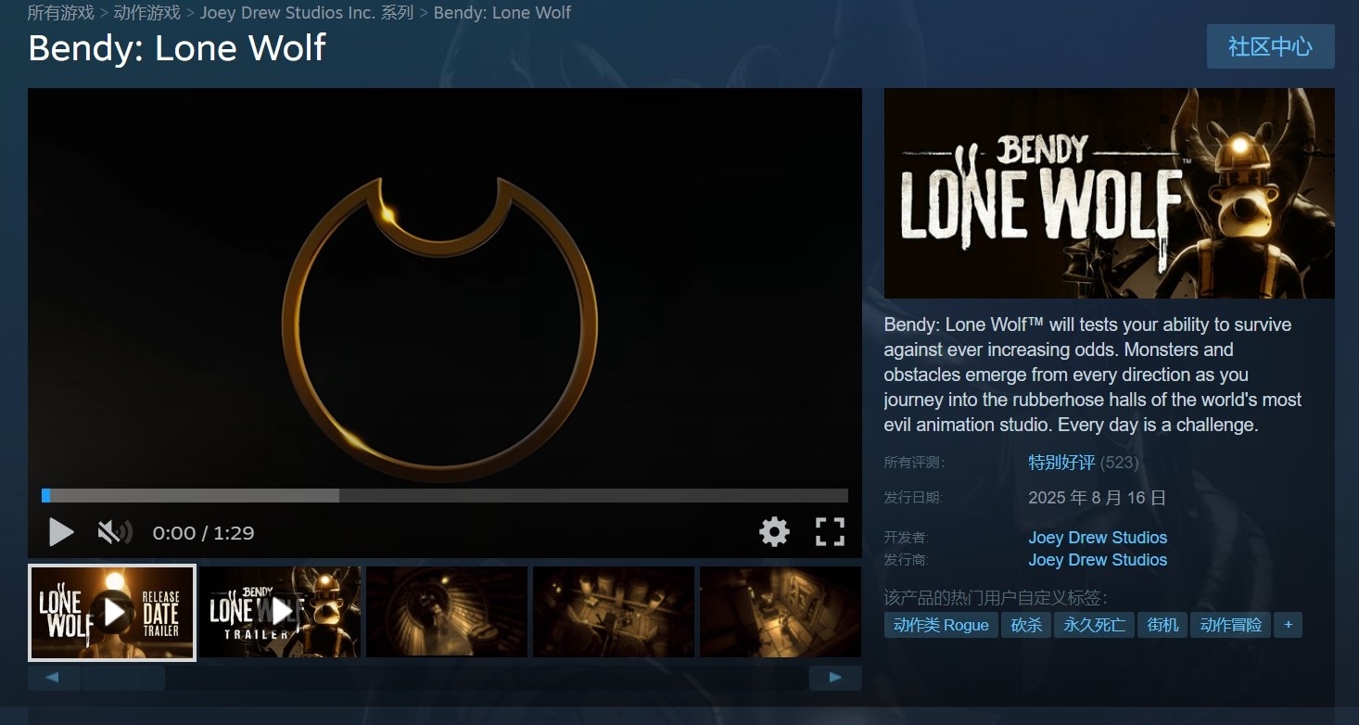The image size is (1359, 725).
Task: Open the 社区中心 community hub
Action: click(1270, 46)
